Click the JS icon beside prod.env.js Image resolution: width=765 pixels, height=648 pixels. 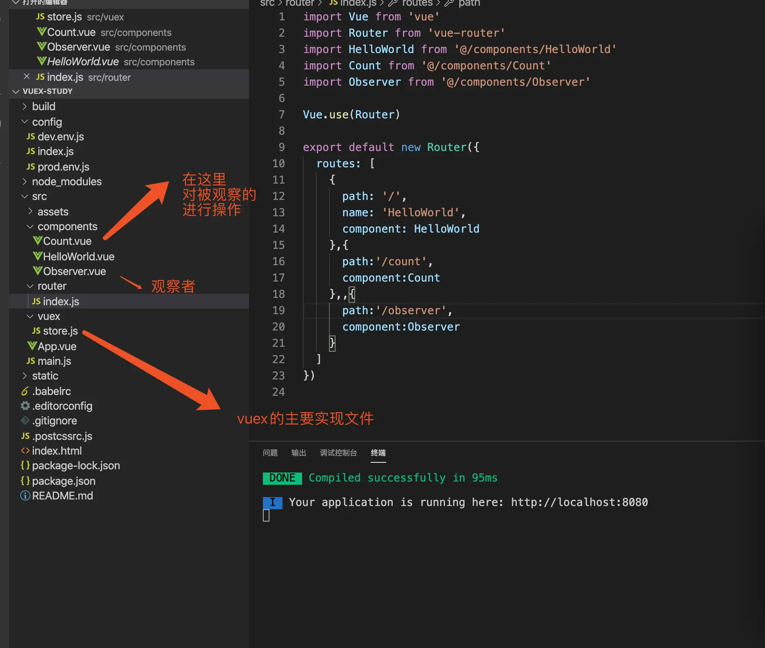(x=31, y=166)
